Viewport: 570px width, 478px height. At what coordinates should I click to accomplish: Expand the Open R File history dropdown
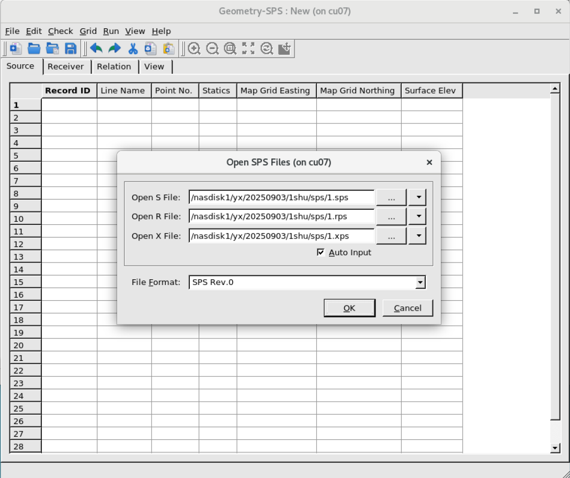click(x=417, y=217)
